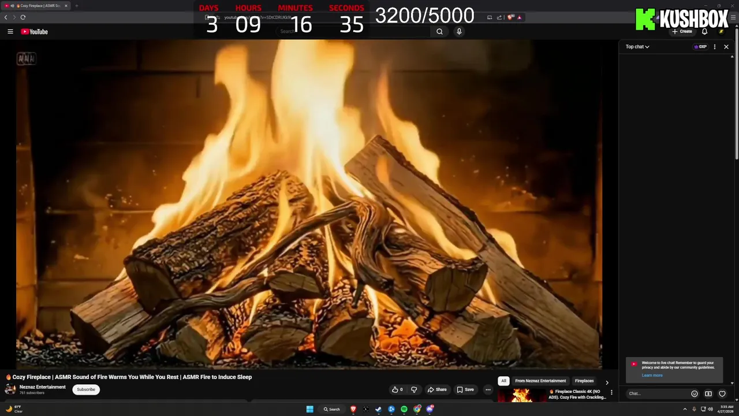Screen dimensions: 739x416
Task: Open the chat emoji picker
Action: point(695,393)
